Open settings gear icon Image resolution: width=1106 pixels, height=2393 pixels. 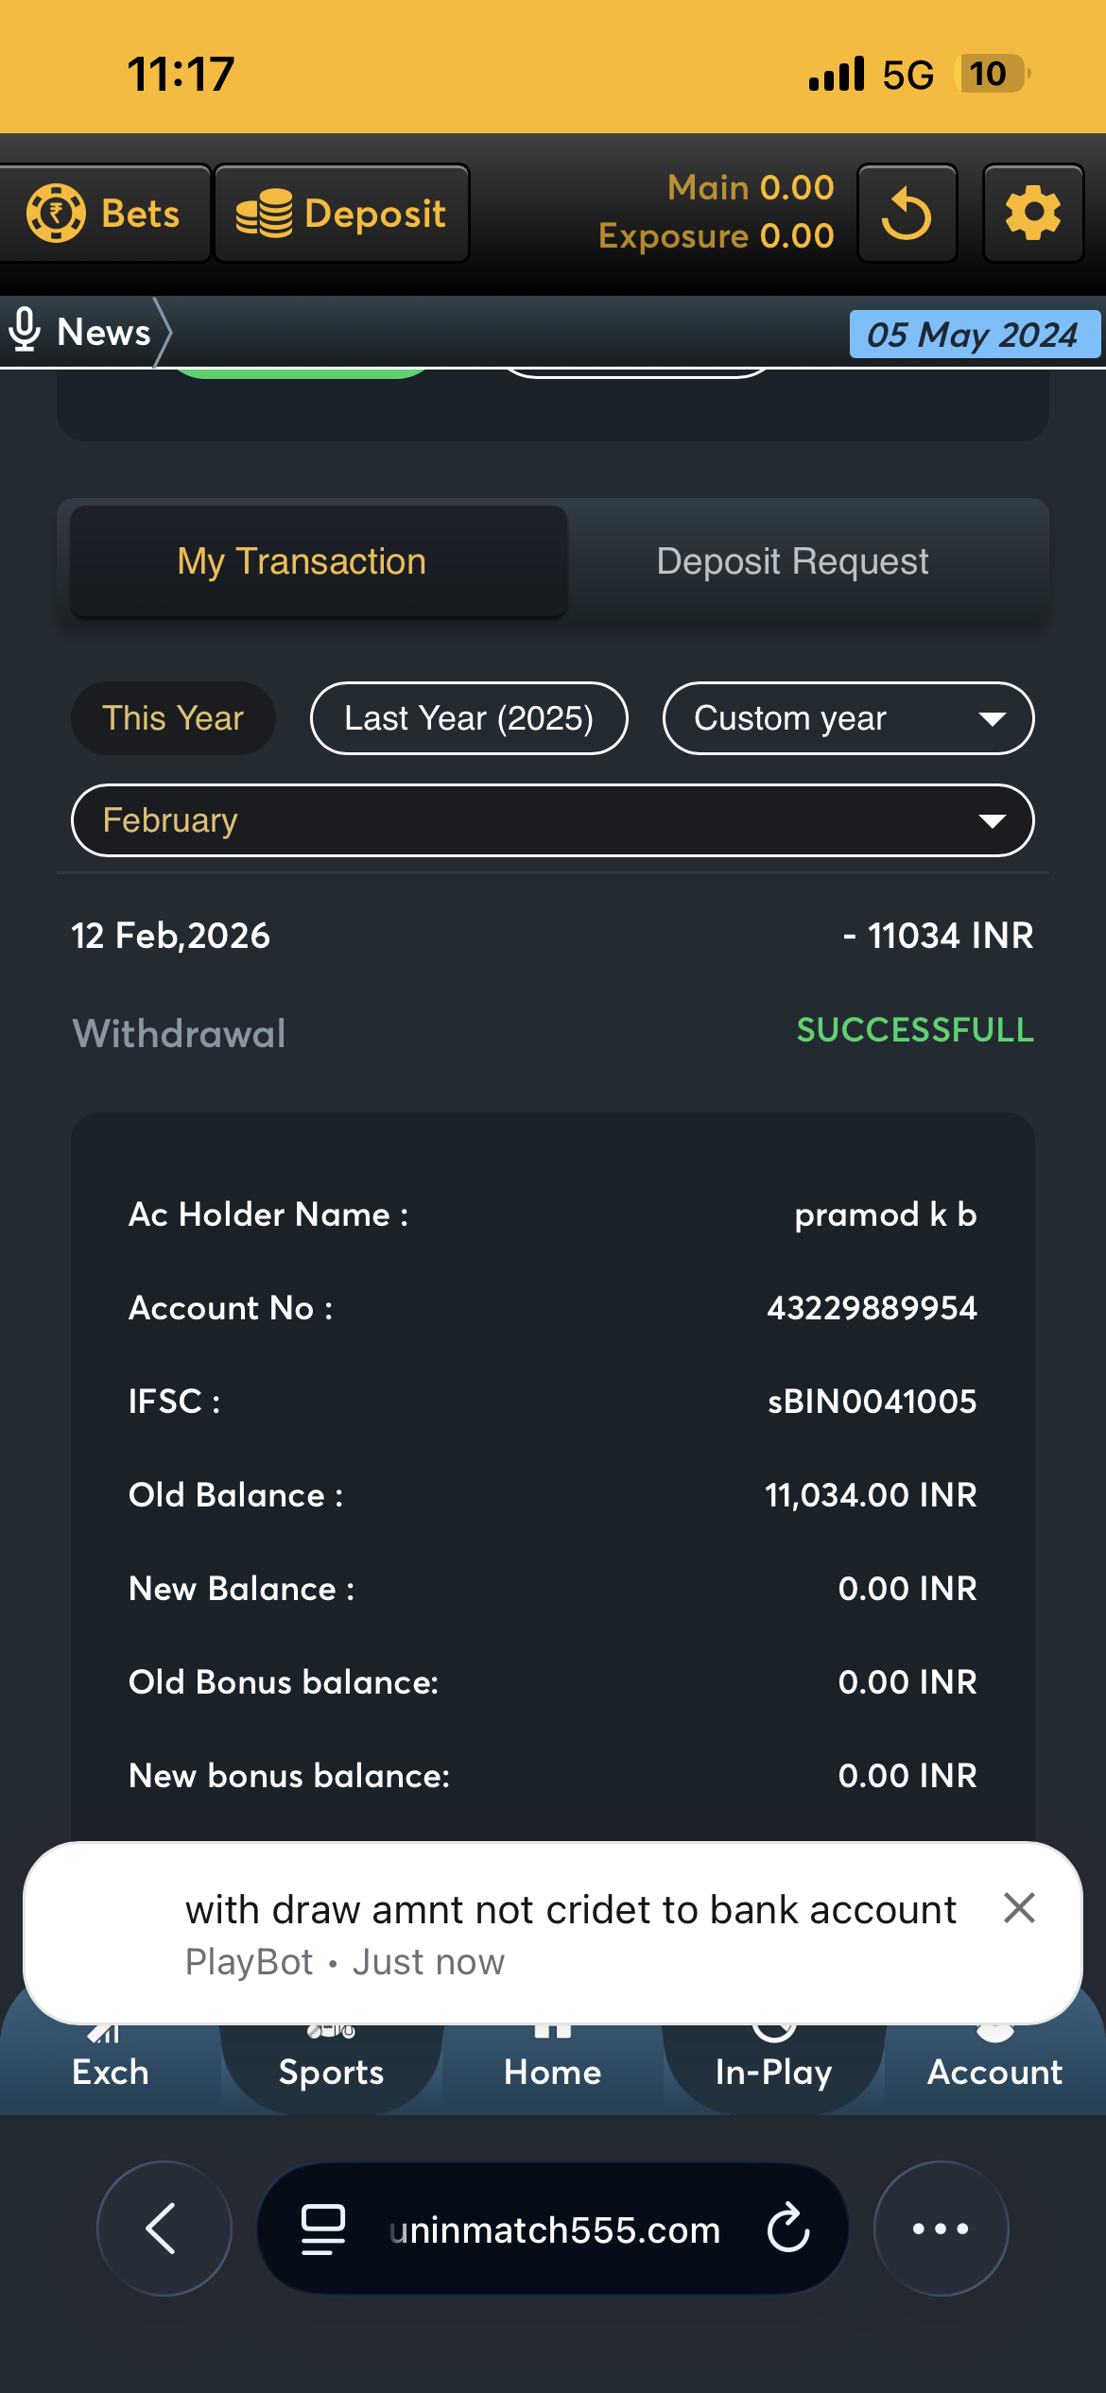1032,213
